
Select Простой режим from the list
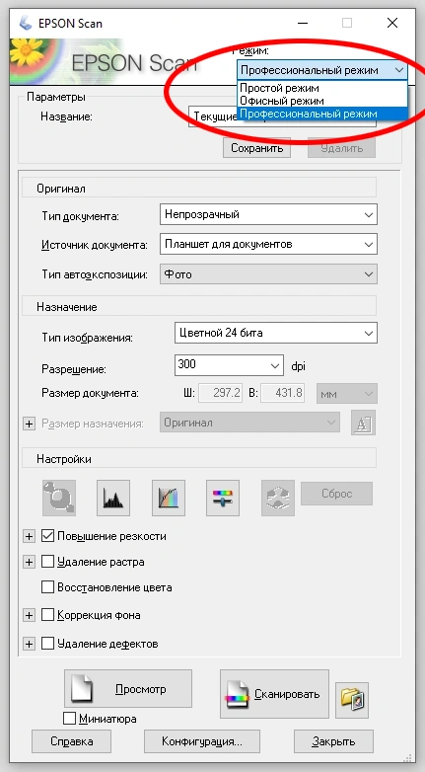point(322,88)
